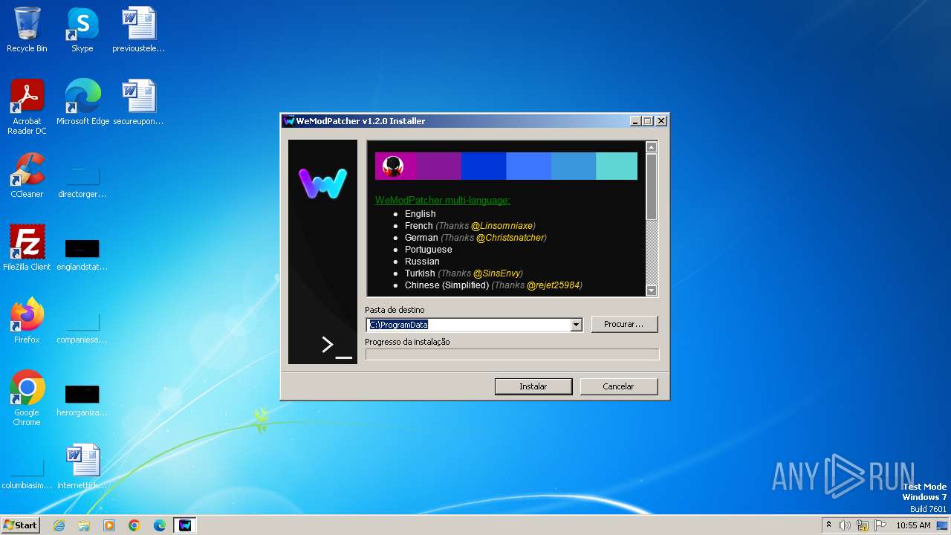Open the media player taskbar icon
The width and height of the screenshot is (951, 535).
tap(109, 525)
